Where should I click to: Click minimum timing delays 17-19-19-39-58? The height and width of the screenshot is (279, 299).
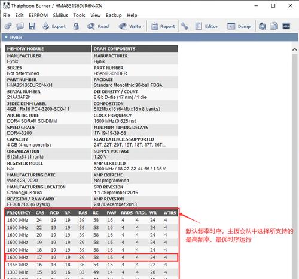click(x=110, y=133)
